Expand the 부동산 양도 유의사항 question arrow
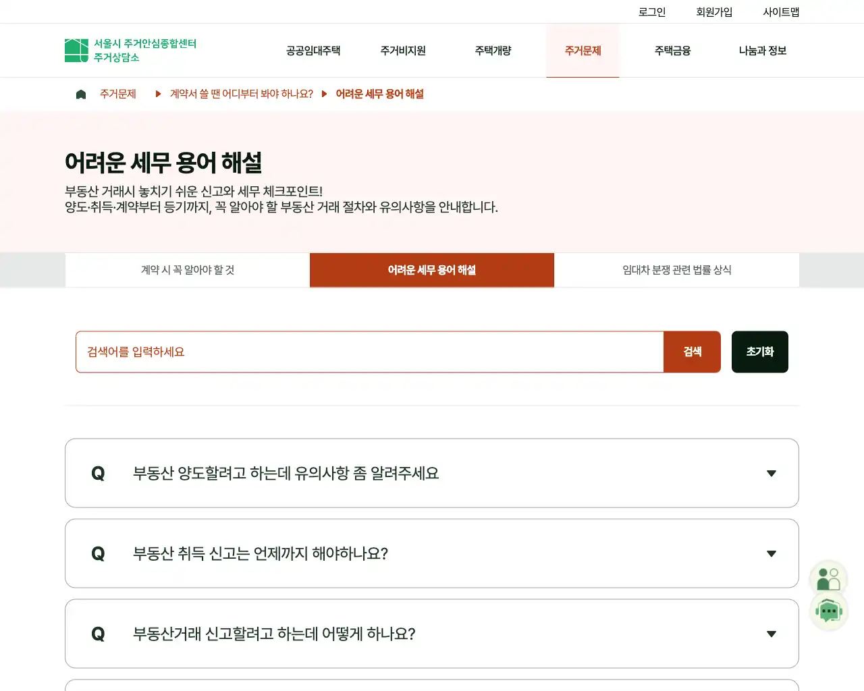Viewport: 864px width, 691px height. (x=771, y=474)
